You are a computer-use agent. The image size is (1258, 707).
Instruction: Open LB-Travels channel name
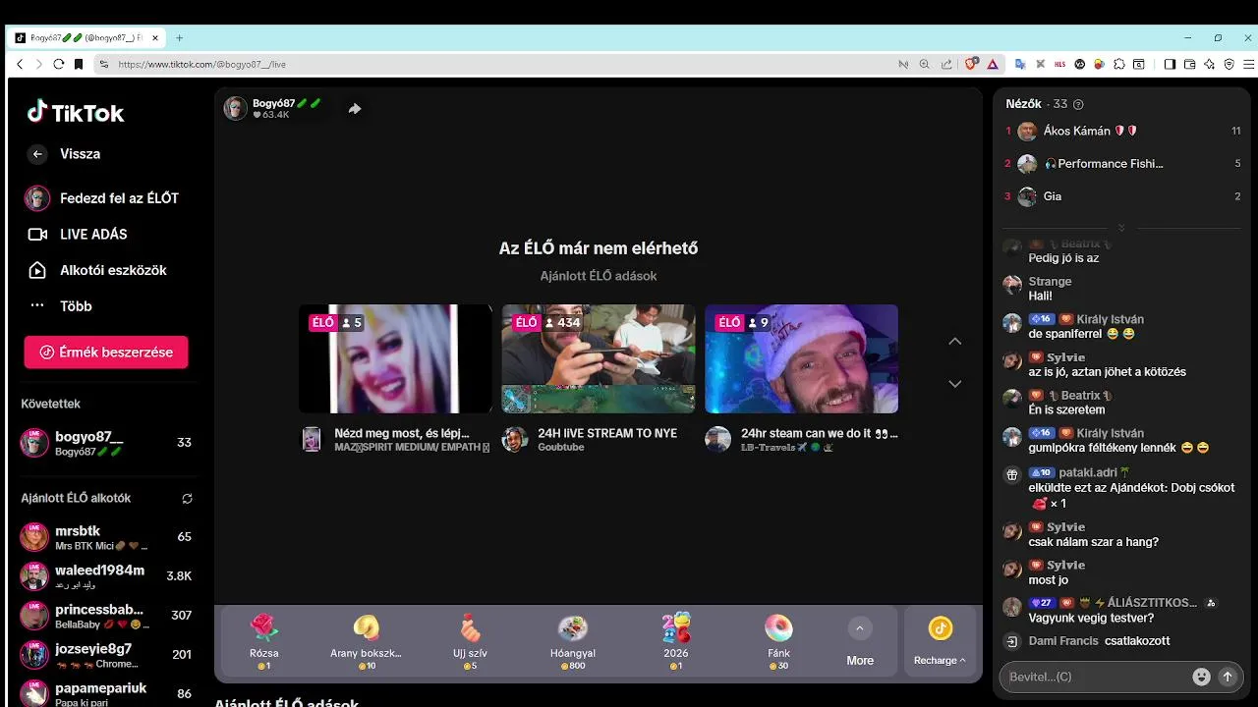[x=788, y=447]
